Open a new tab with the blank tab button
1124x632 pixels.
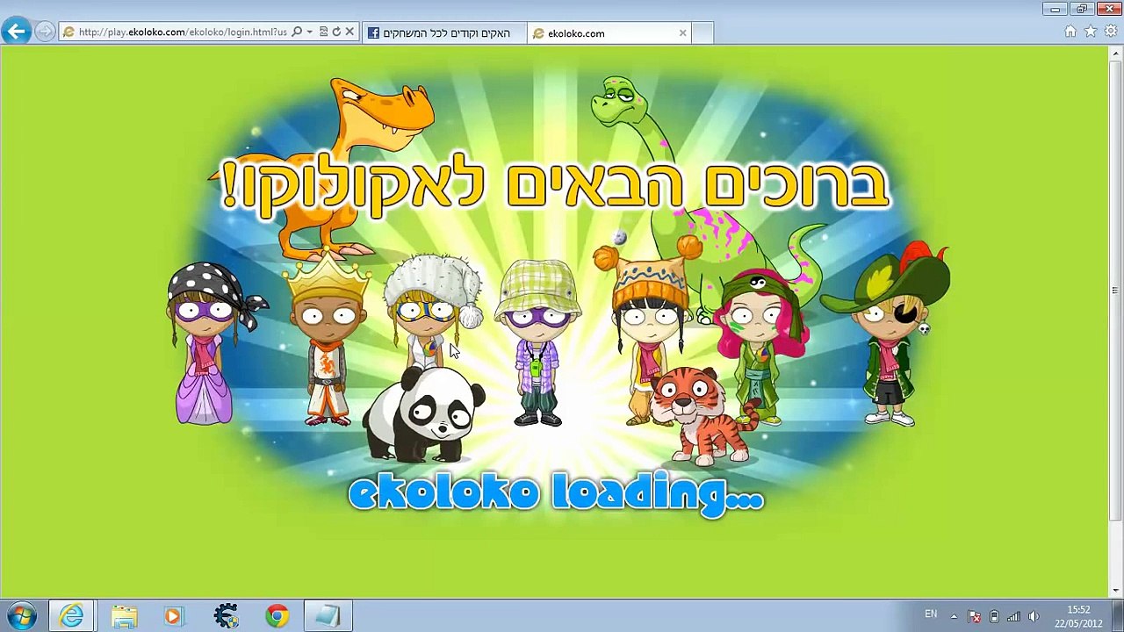702,33
